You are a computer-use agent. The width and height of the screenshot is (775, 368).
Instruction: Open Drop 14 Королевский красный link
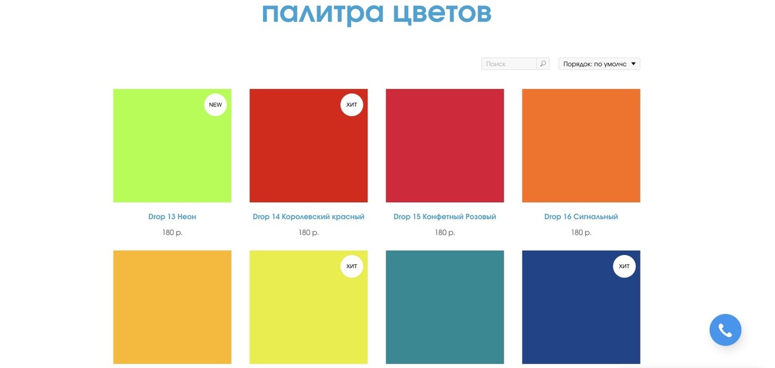tap(308, 217)
